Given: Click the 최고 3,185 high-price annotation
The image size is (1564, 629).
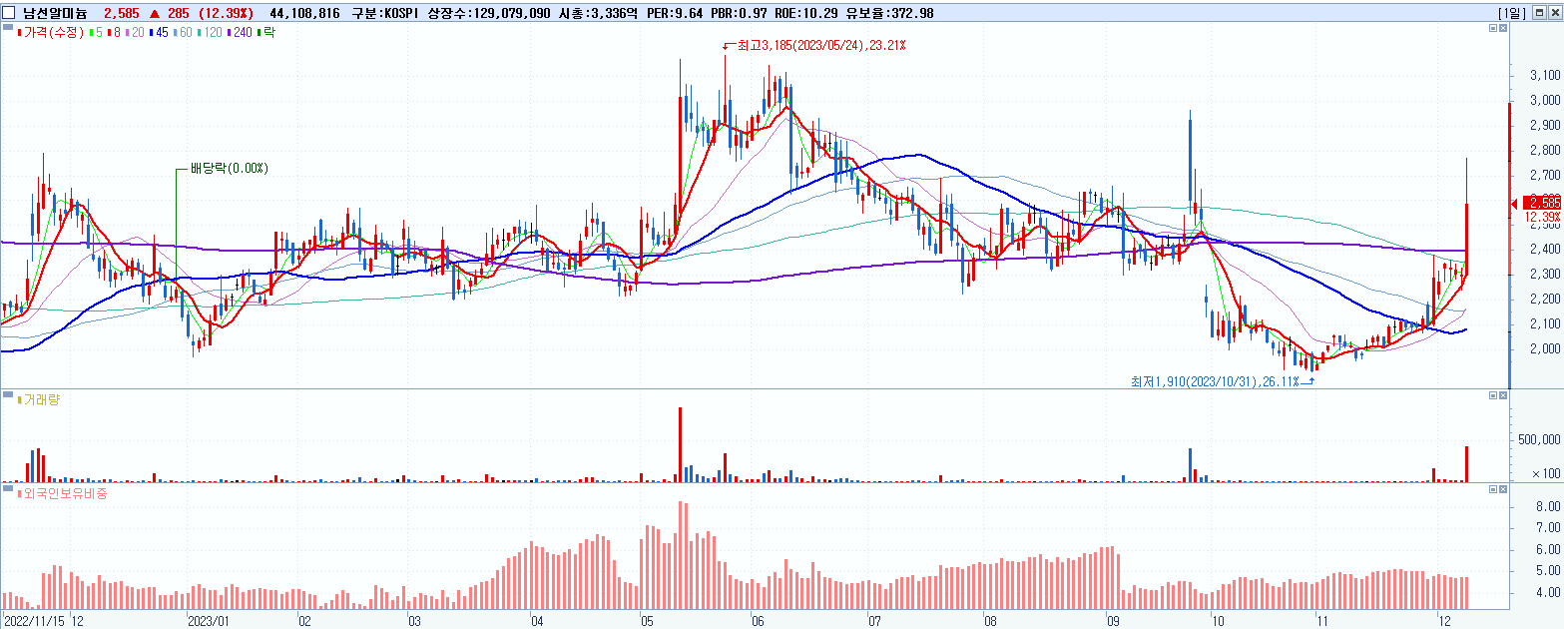Looking at the screenshot, I should [x=820, y=46].
